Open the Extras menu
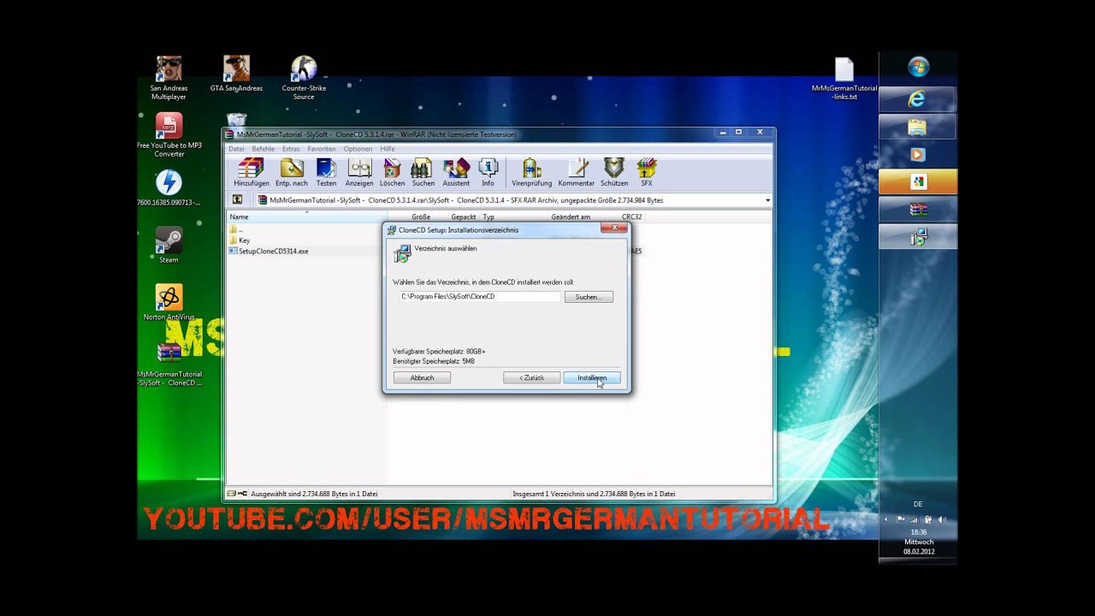 tap(291, 149)
